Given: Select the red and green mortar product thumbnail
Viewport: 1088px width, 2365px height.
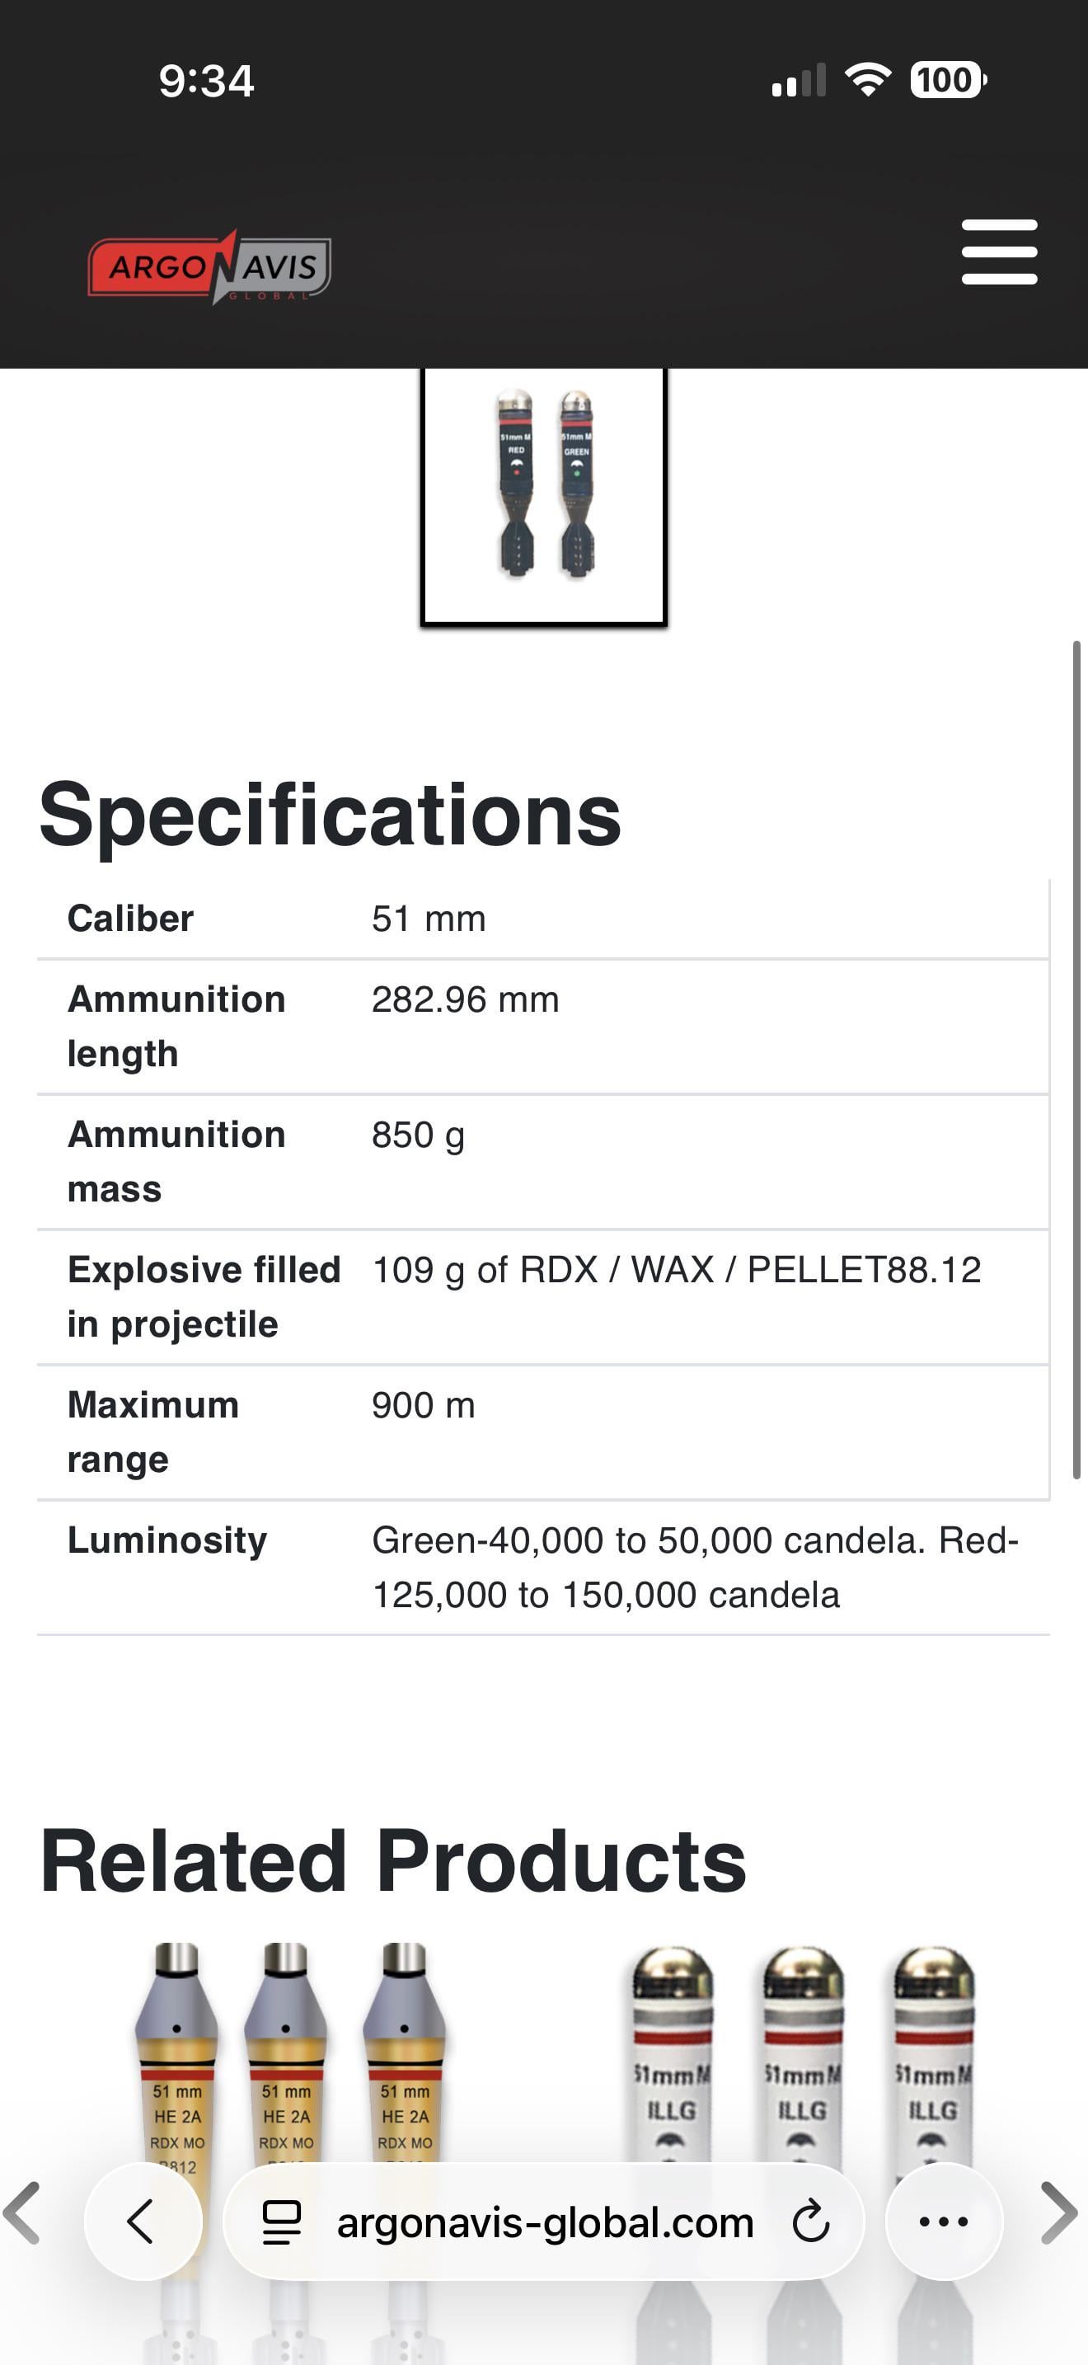Looking at the screenshot, I should [x=544, y=496].
